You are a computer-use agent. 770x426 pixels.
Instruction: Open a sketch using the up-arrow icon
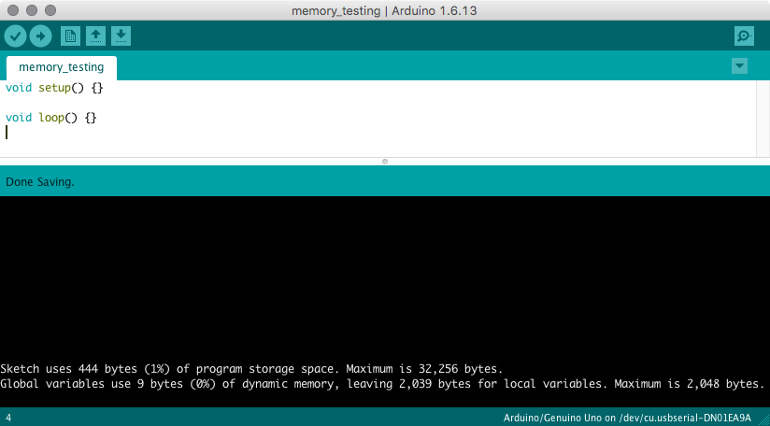[x=95, y=36]
